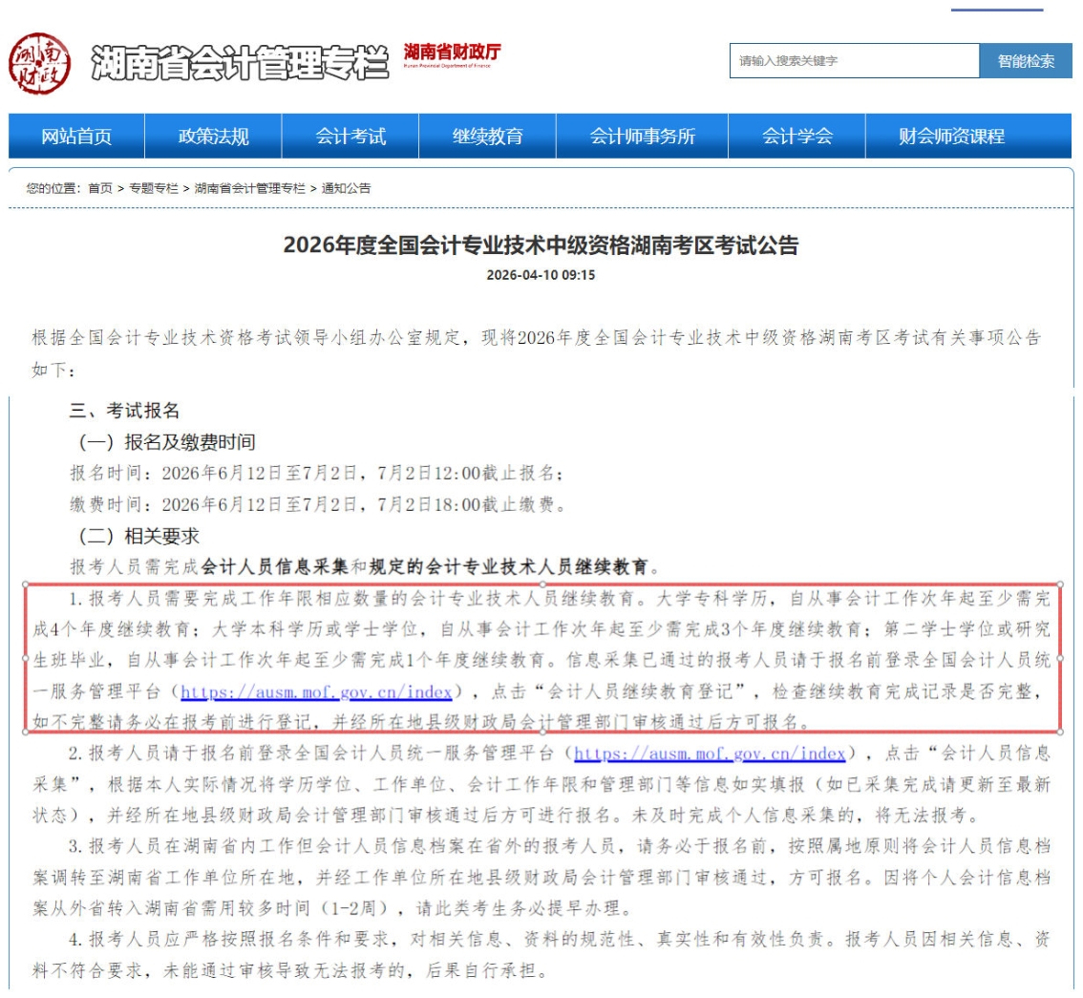Click the line 缴费时间:2026年6月12日至7月2日
This screenshot has height=998, width=1083.
tap(318, 505)
